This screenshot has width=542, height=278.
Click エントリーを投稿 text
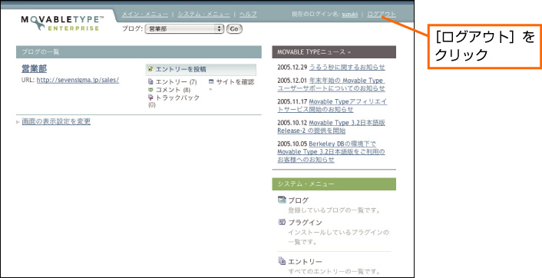180,69
